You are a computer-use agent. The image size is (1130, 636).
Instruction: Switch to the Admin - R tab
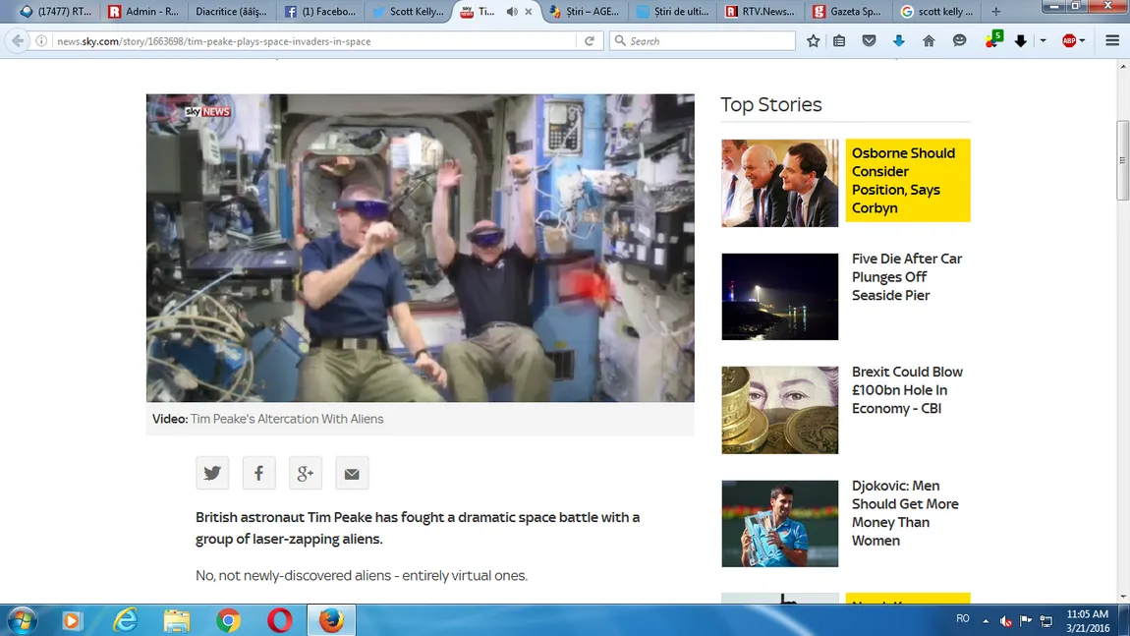142,12
